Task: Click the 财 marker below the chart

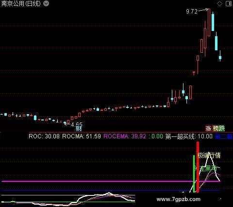Action: point(79,129)
